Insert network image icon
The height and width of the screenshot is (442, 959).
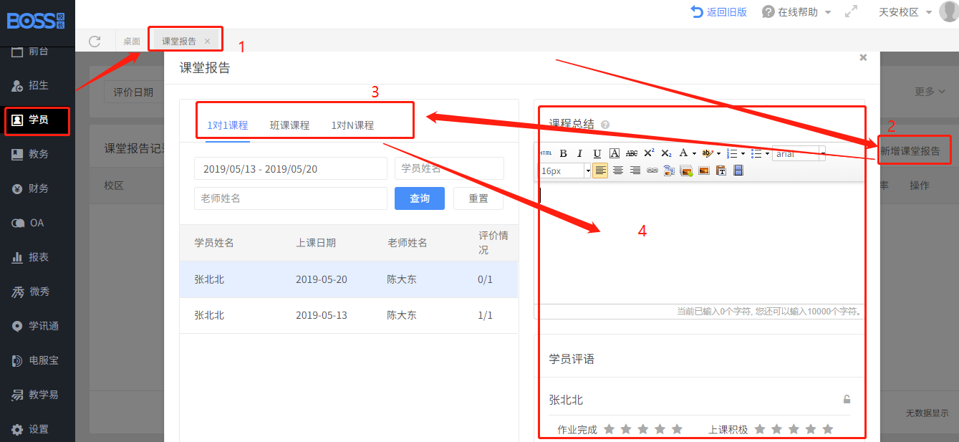[670, 170]
